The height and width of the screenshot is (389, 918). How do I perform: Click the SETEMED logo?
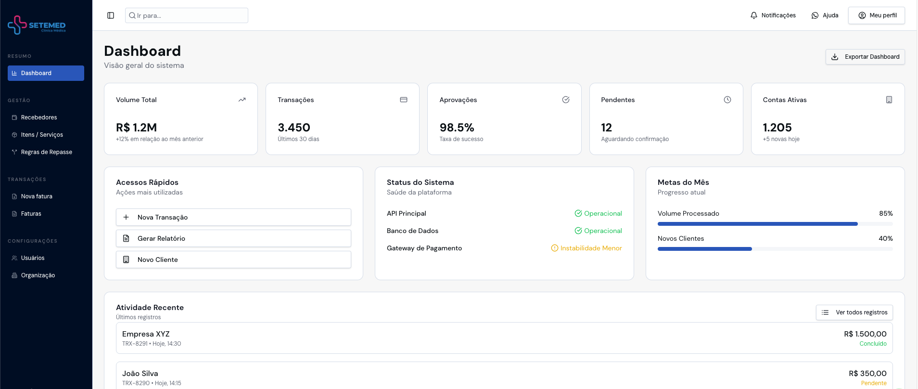click(x=37, y=25)
